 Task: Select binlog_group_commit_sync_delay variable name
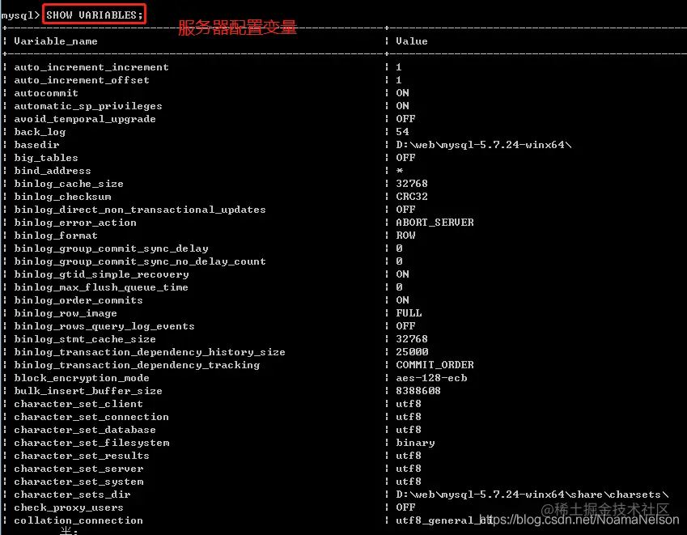[x=111, y=248]
